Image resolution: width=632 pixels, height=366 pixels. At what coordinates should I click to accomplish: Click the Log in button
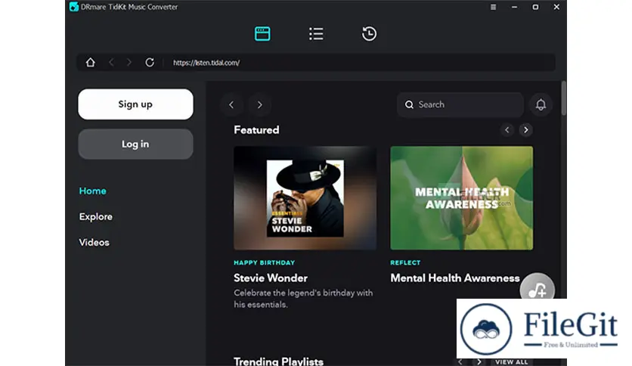click(135, 144)
